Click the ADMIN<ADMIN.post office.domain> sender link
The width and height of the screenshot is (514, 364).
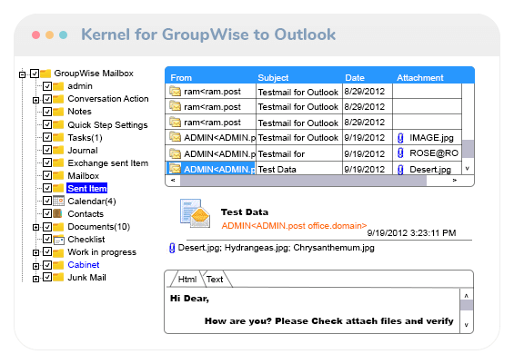click(x=294, y=226)
